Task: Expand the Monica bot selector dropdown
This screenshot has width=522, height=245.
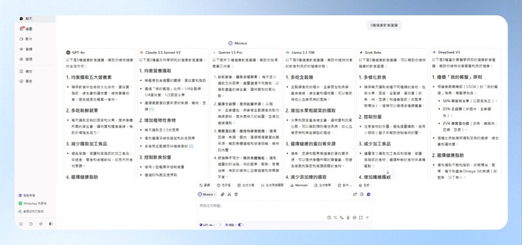Action: (x=206, y=194)
